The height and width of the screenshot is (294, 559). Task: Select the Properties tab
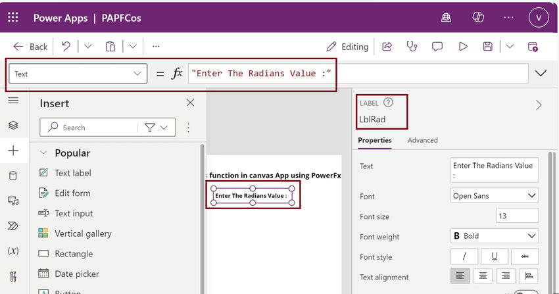tap(375, 140)
